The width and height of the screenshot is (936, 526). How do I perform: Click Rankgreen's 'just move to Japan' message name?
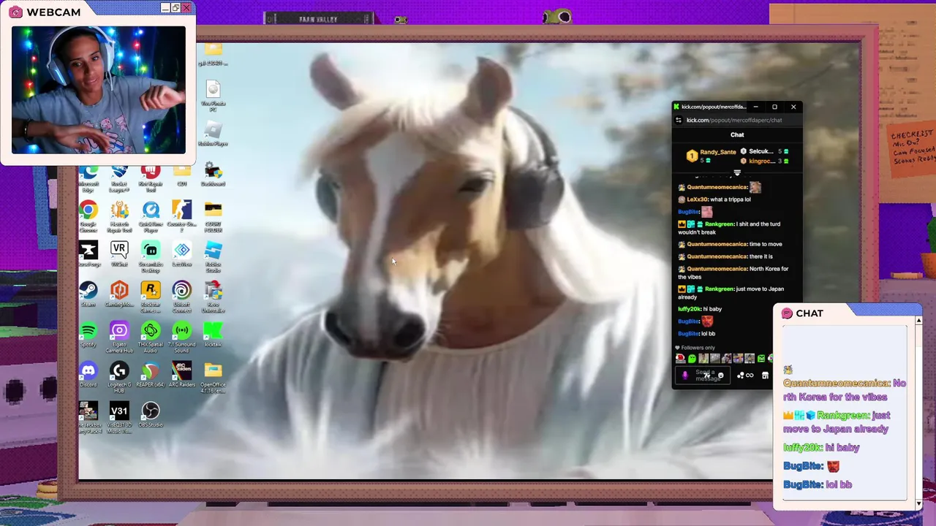tap(720, 289)
